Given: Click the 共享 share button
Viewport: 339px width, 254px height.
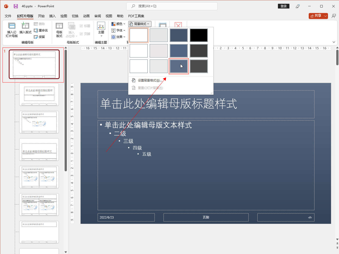Looking at the screenshot, I should [x=316, y=16].
